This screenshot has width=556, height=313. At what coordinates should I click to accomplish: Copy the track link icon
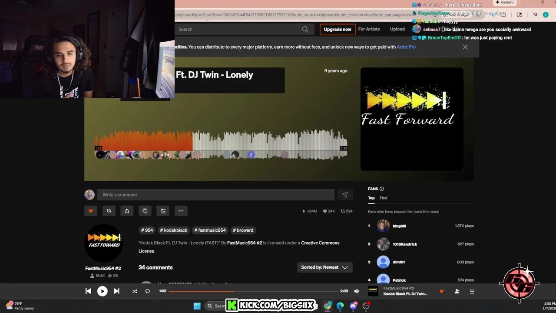[x=145, y=211]
